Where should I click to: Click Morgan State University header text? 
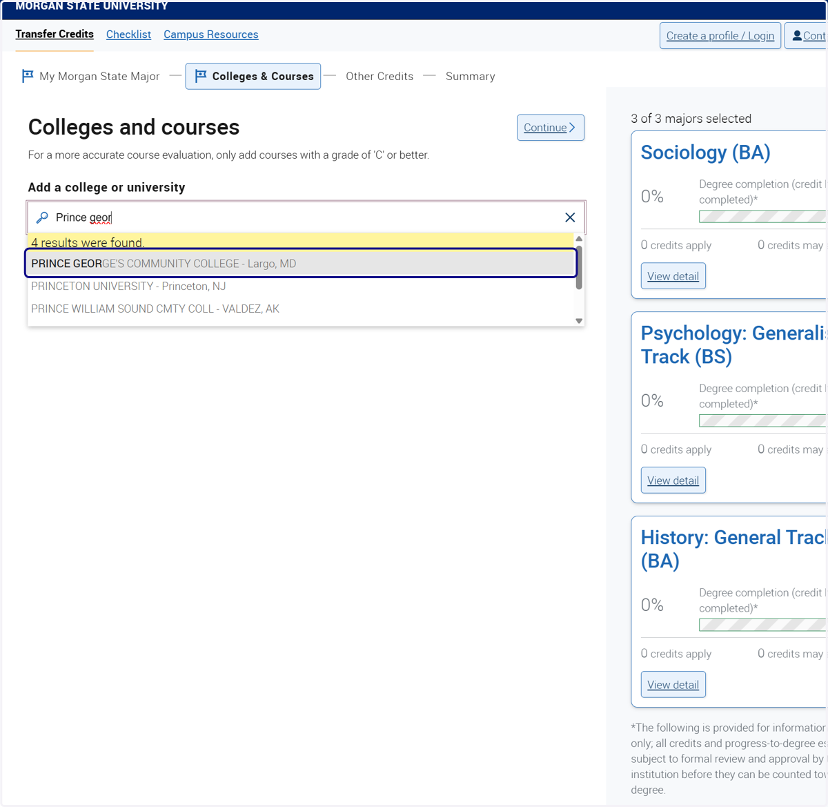pyautogui.click(x=92, y=6)
